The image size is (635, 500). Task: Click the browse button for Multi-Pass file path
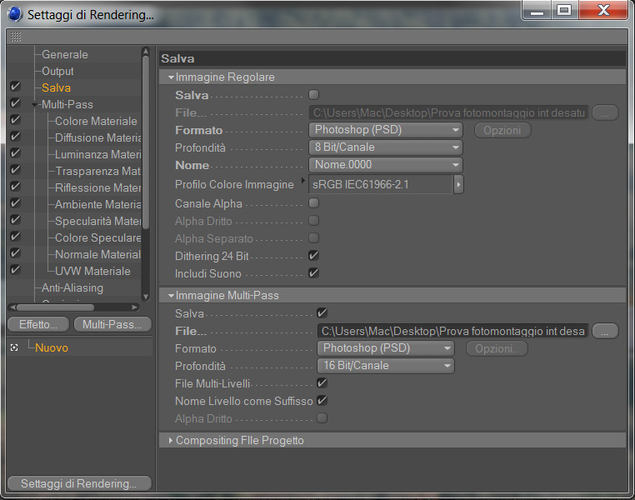click(x=605, y=331)
